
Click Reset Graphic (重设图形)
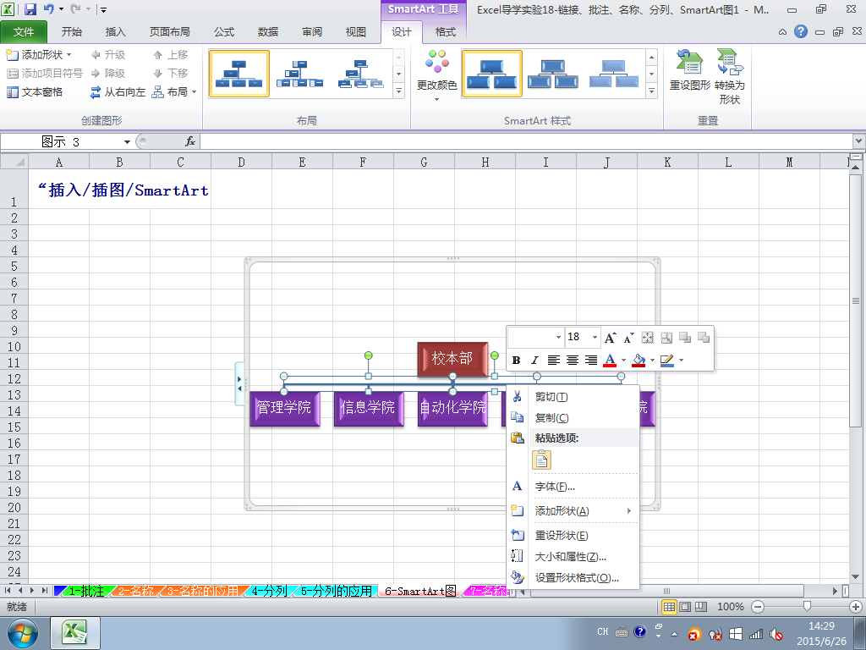(689, 70)
